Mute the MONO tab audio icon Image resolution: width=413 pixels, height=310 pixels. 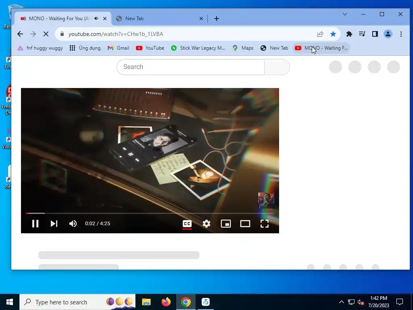[x=96, y=19]
